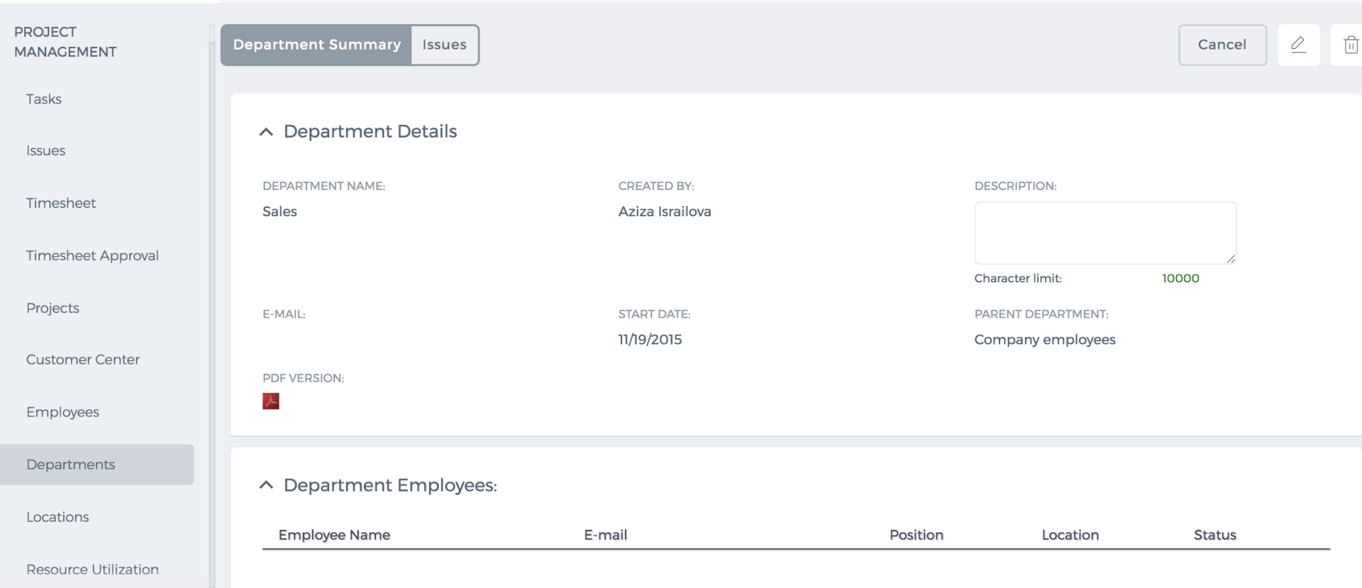Click into the Description text area

pyautogui.click(x=1105, y=233)
